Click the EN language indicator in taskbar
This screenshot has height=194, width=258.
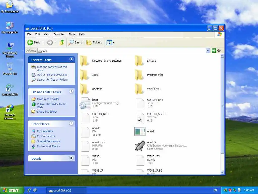click(x=215, y=190)
